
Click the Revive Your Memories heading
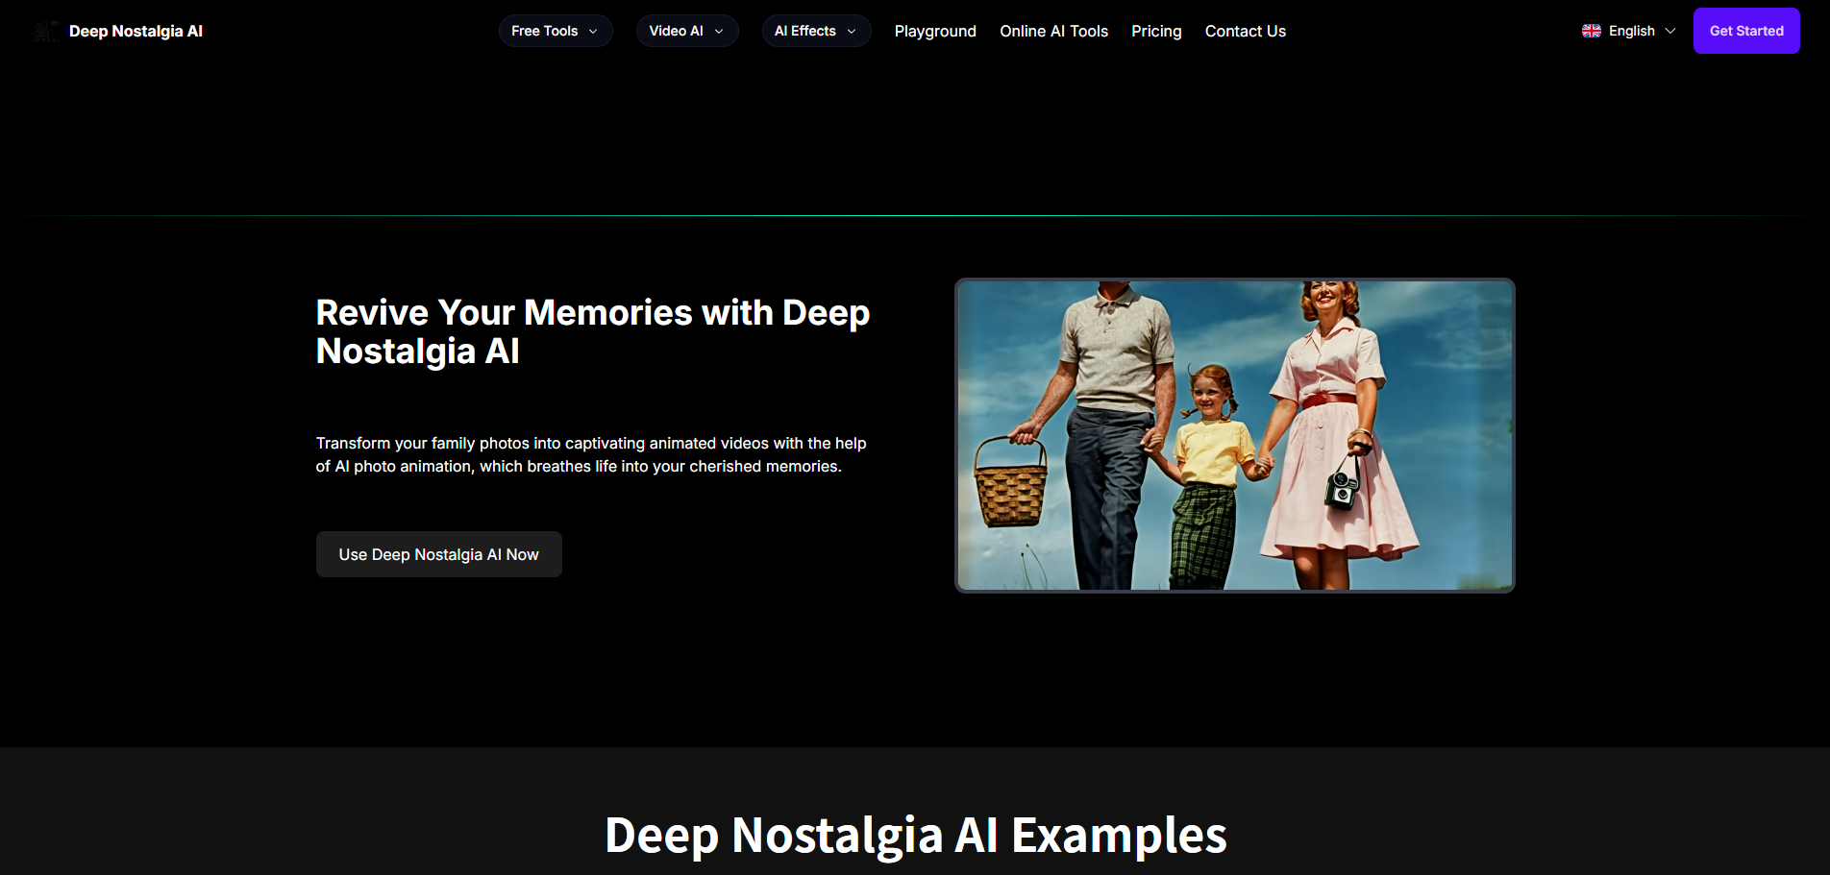coord(592,330)
